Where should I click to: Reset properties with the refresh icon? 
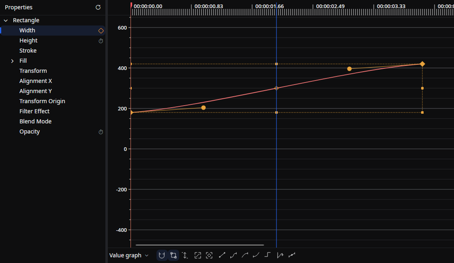[x=98, y=7]
